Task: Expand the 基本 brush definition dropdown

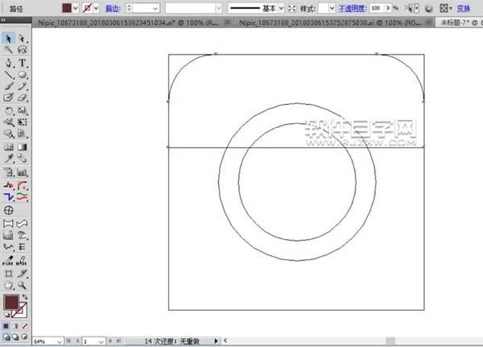Action: (x=281, y=7)
